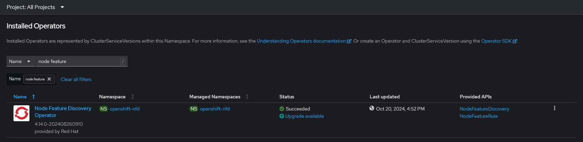Click Clear all filters
The width and height of the screenshot is (583, 142).
76,79
